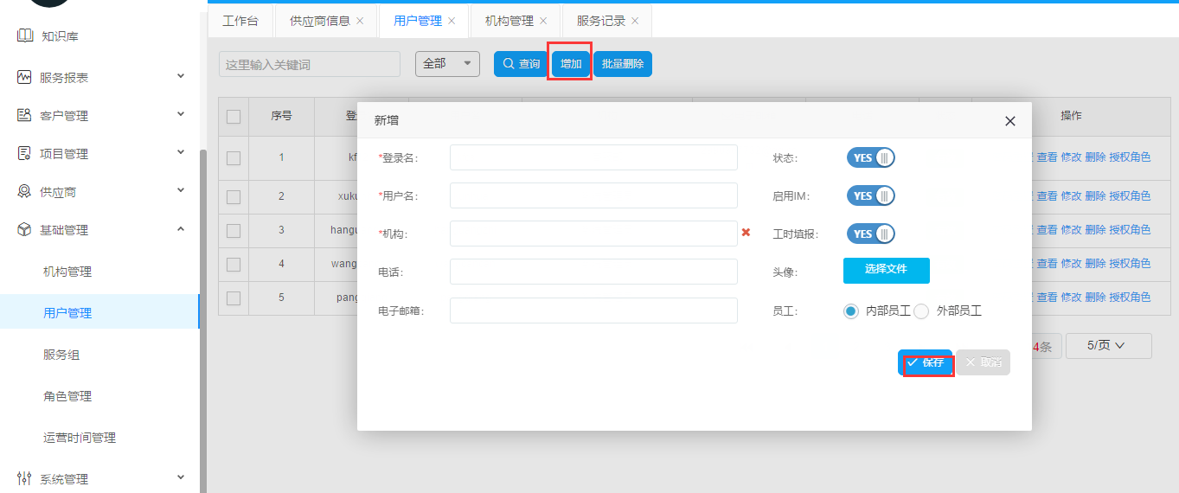Click the 供应商 sidebar icon
This screenshot has width=1179, height=493.
[x=24, y=191]
